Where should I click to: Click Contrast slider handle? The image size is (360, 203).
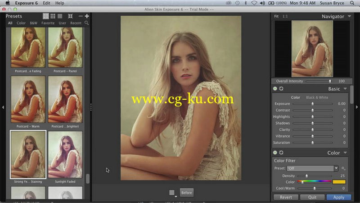pos(312,110)
